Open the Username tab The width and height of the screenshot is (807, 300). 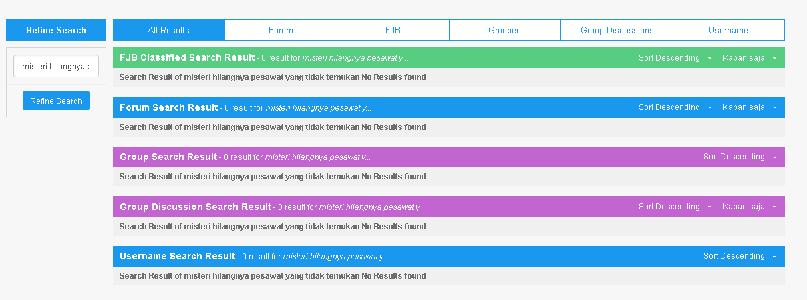(729, 30)
